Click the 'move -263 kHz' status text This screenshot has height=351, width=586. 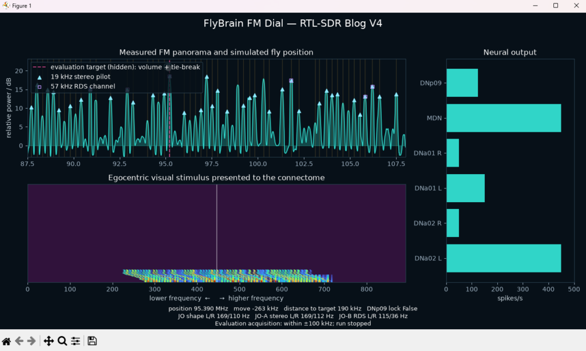pyautogui.click(x=256, y=309)
